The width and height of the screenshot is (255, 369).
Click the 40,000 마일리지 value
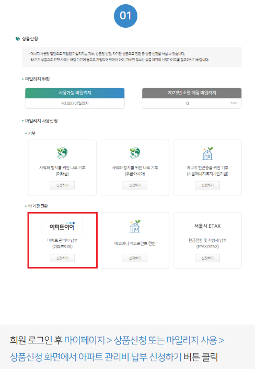click(75, 103)
